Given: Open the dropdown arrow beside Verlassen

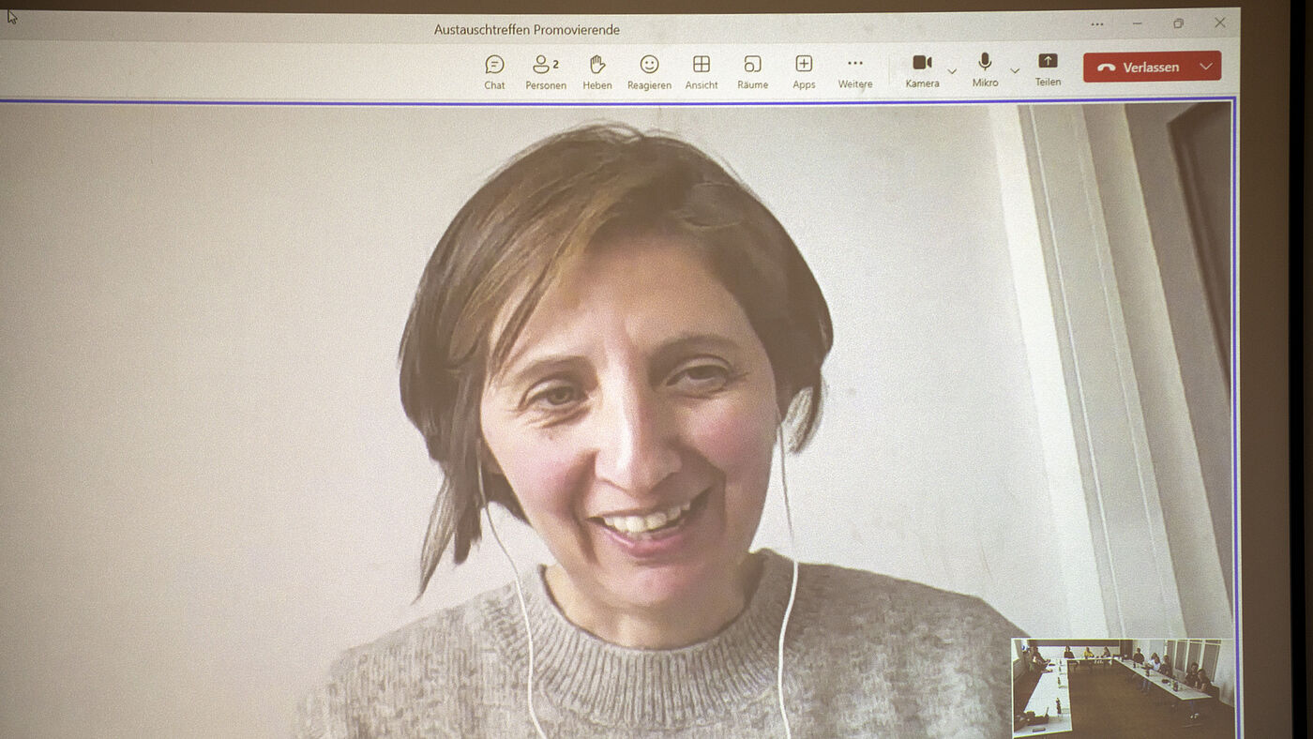Looking at the screenshot, I should coord(1205,67).
